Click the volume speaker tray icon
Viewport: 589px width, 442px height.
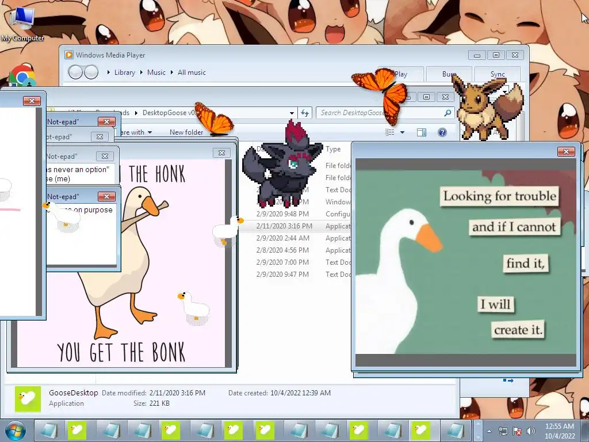531,431
